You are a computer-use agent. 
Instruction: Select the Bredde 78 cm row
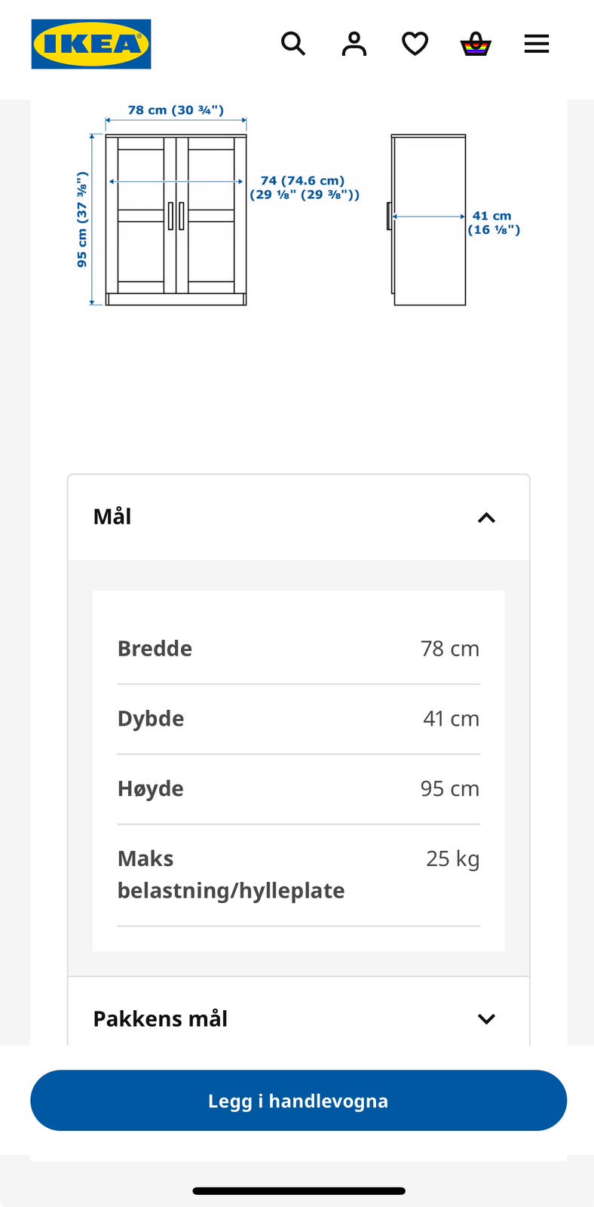click(299, 649)
